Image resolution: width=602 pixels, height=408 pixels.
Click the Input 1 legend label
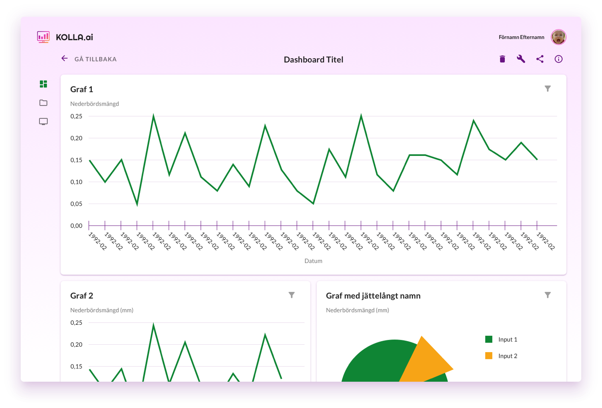[x=508, y=339]
